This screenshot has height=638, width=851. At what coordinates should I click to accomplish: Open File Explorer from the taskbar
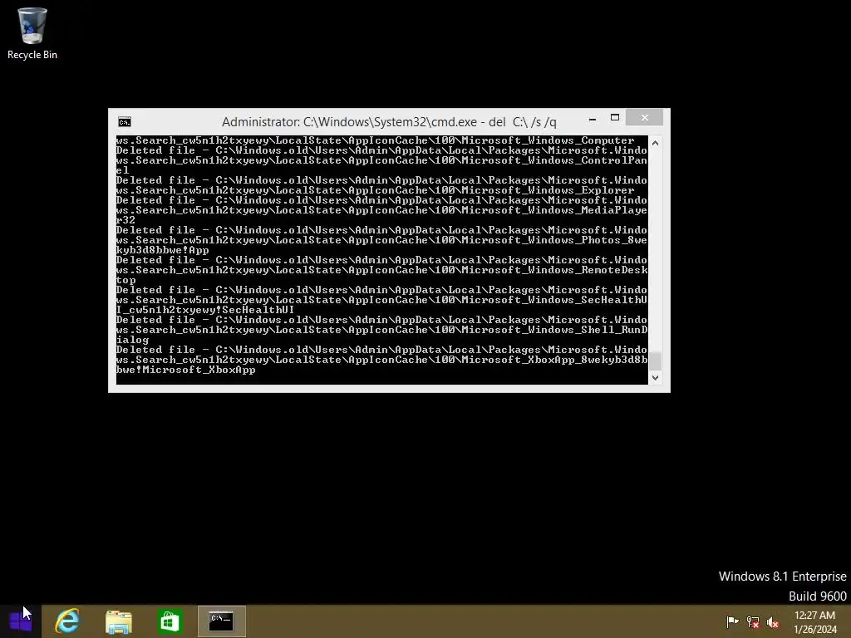tap(118, 621)
